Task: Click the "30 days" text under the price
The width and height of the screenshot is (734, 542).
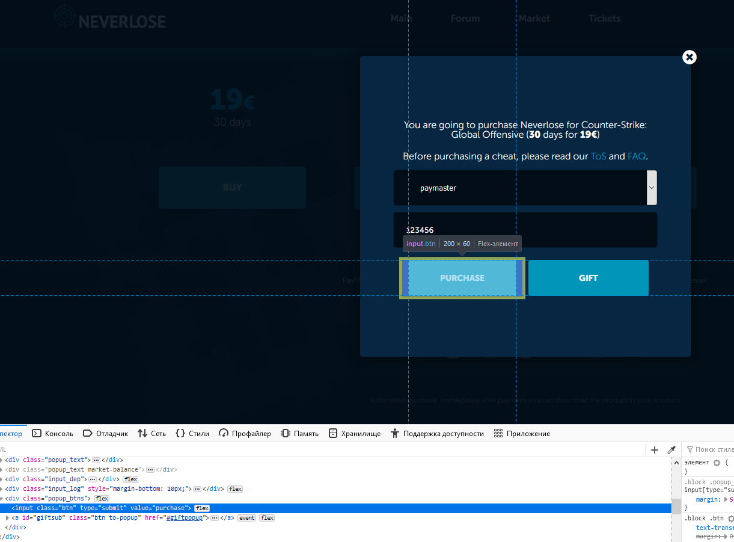Action: coord(232,122)
